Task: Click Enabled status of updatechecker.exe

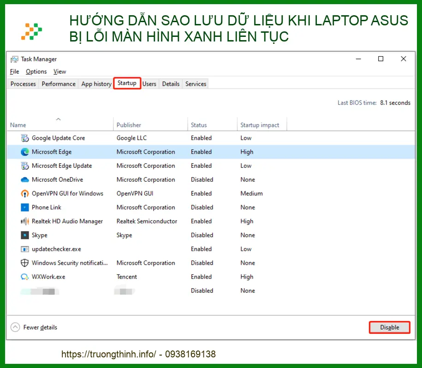Action: (201, 249)
